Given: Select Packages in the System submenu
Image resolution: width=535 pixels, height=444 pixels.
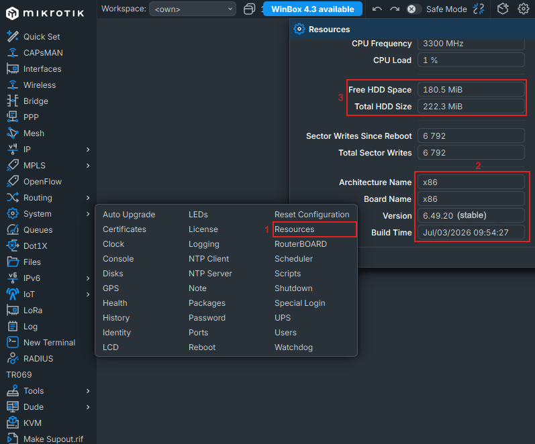Looking at the screenshot, I should click(207, 303).
